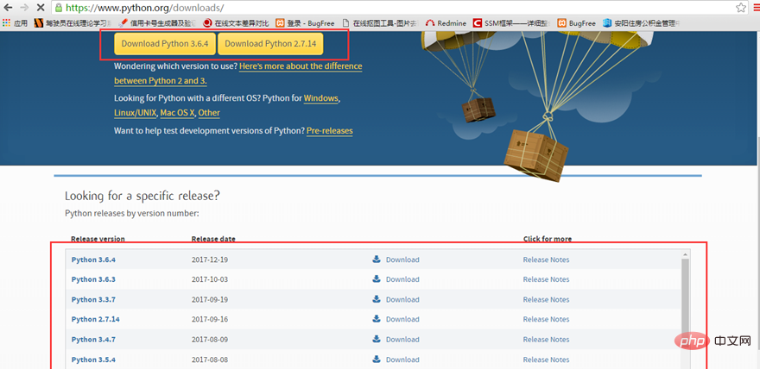Viewport: 760px width, 369px height.
Task: Click the 2017-09-16 release date
Action: click(210, 319)
